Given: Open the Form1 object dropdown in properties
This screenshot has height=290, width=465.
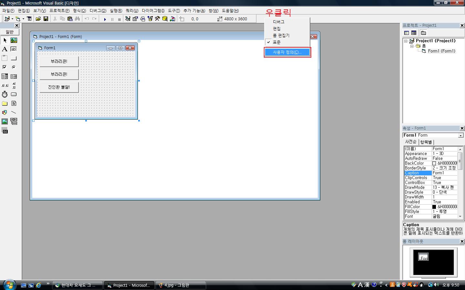Looking at the screenshot, I should coord(460,136).
